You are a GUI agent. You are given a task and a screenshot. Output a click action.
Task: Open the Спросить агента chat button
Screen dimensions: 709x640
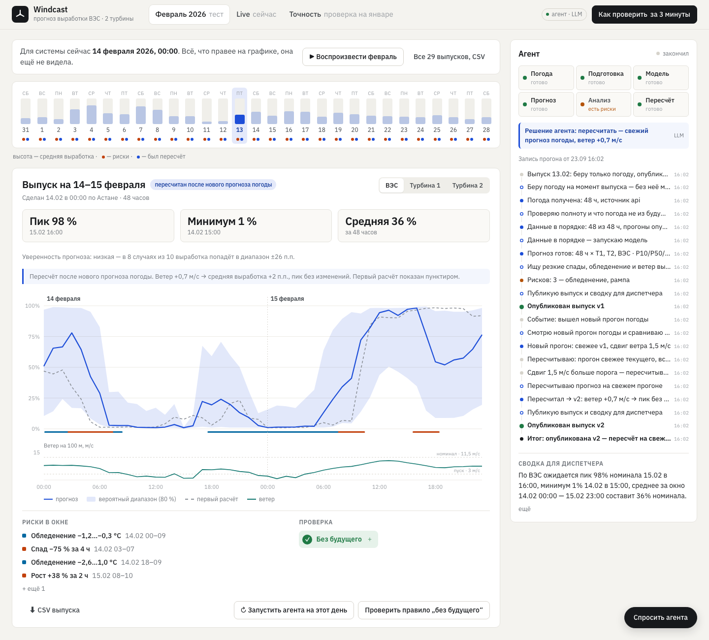[661, 617]
